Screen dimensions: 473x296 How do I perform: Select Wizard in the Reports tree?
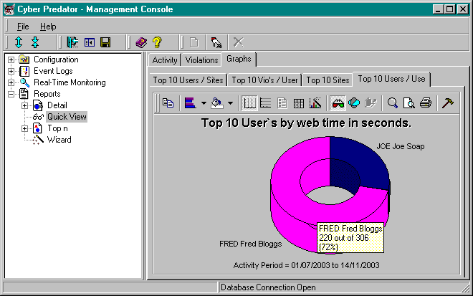(59, 140)
